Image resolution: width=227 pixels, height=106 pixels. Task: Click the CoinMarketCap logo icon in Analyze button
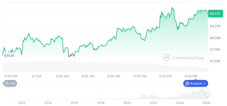tap(187, 84)
